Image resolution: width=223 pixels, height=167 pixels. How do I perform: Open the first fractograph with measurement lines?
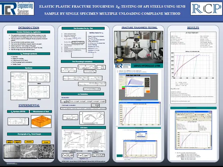pyautogui.click(x=12, y=151)
